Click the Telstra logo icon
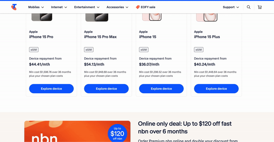Image resolution: width=274 pixels, height=142 pixels. 14,7
